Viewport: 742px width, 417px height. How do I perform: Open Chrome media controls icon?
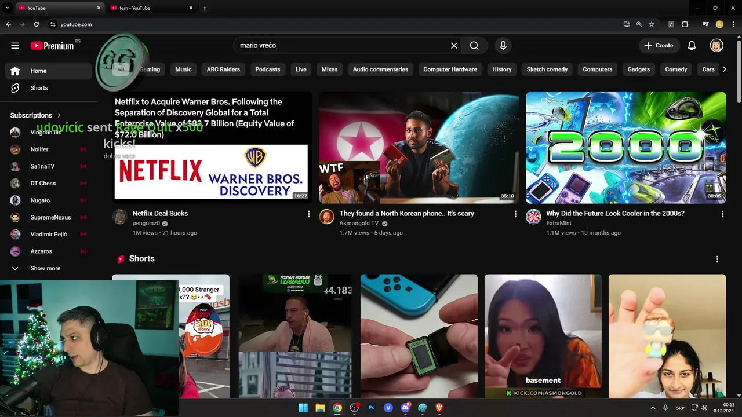click(705, 24)
